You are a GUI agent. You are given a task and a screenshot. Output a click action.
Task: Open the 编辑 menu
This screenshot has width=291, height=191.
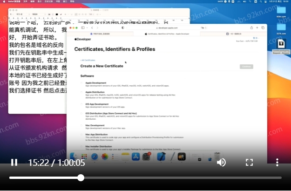pyautogui.click(x=33, y=1)
